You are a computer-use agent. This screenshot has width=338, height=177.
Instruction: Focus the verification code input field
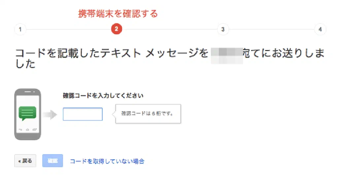[x=83, y=114]
